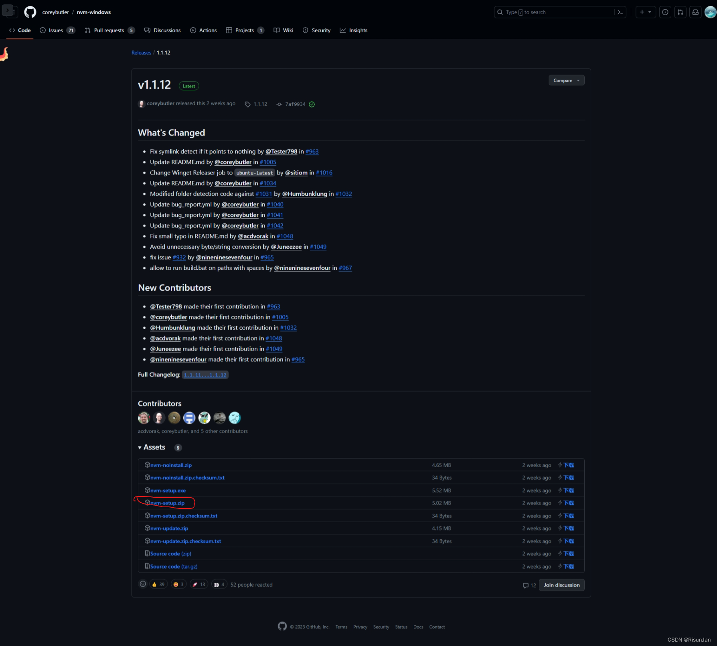Click the eyes reaction 4
717x646 pixels.
point(219,585)
